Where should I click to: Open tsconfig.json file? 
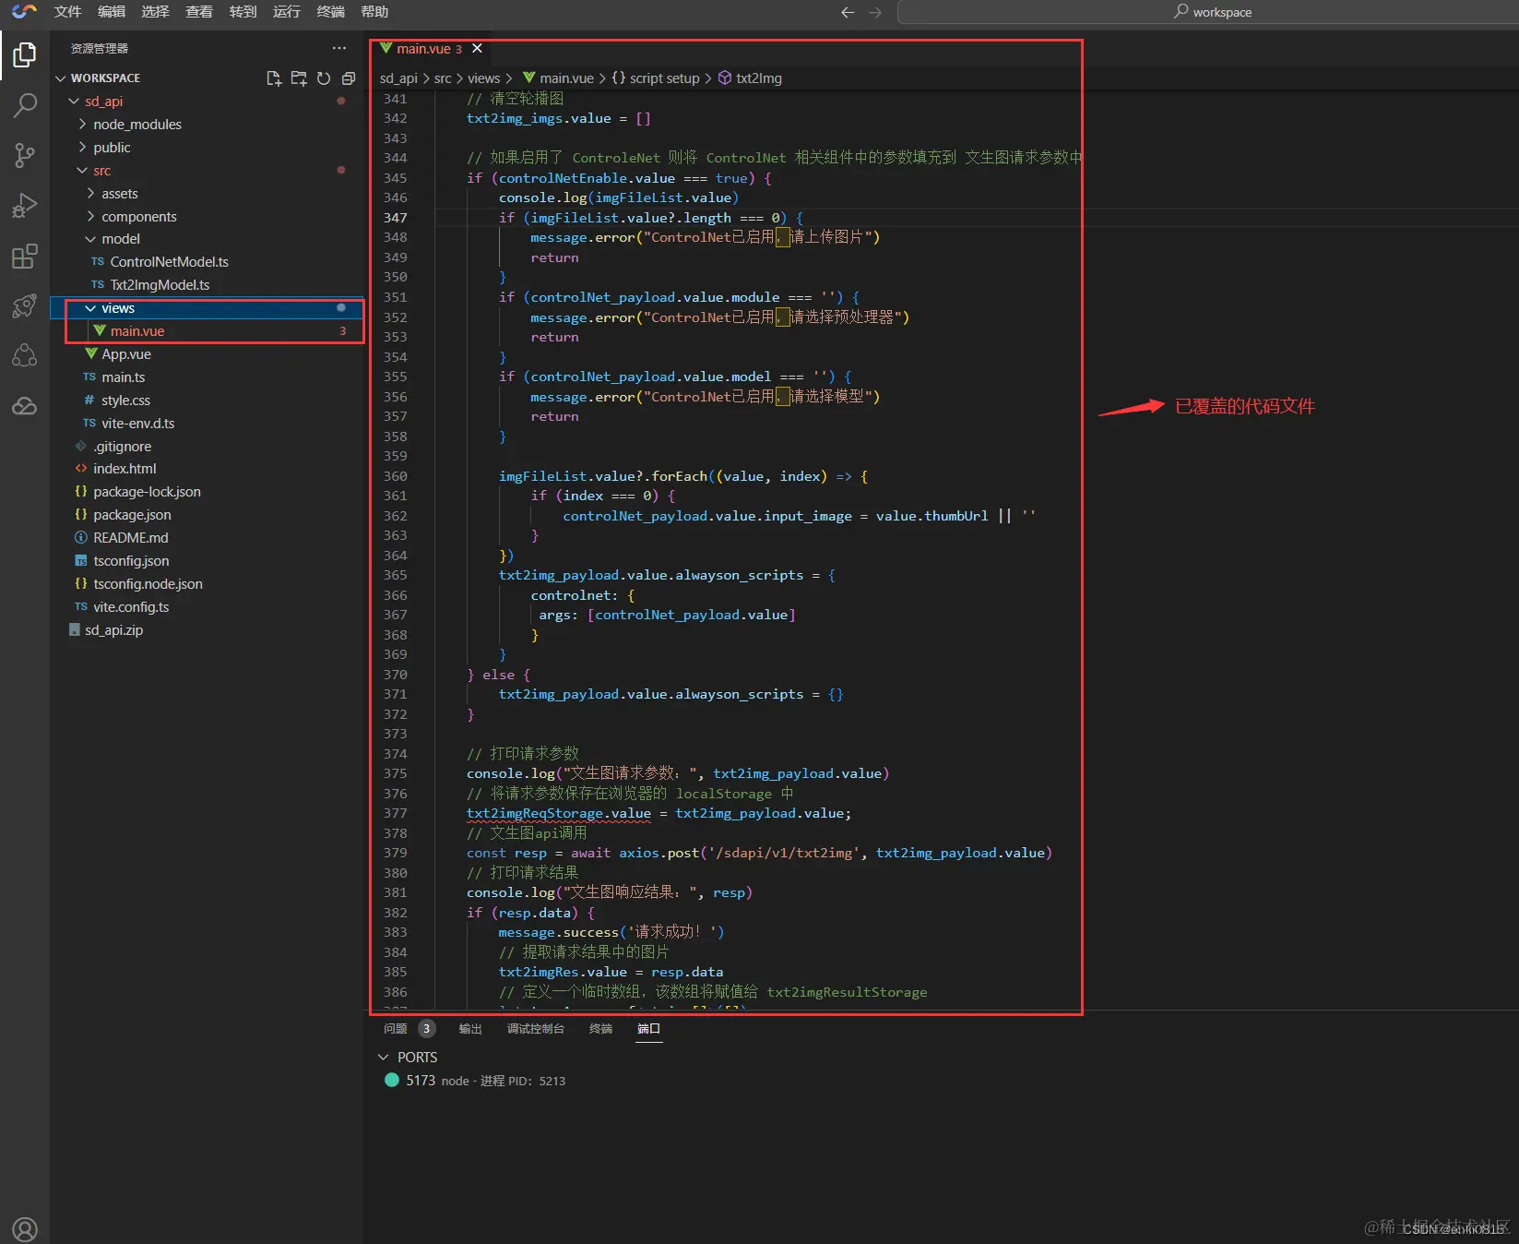(x=131, y=561)
